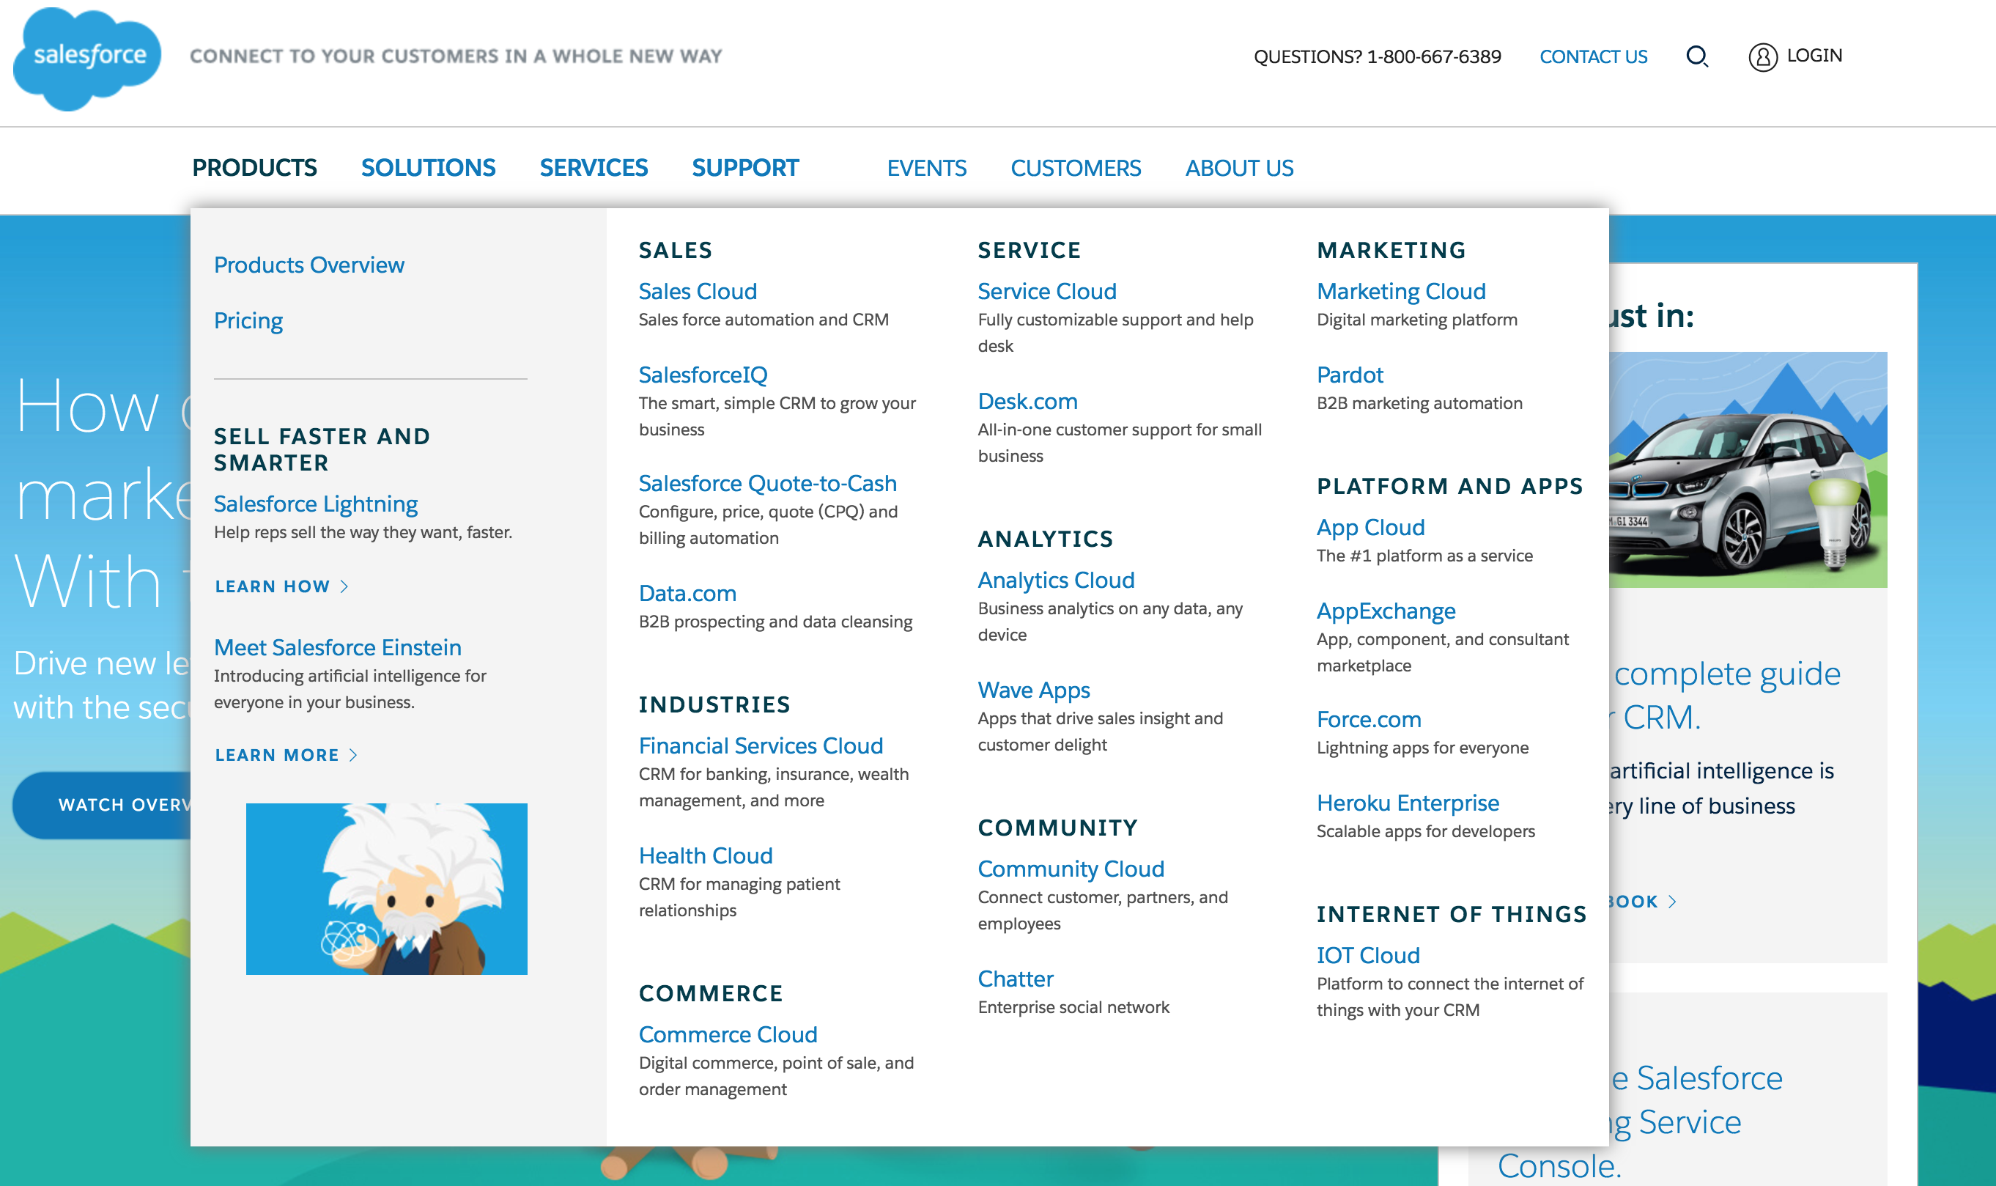Click the 'INTERNET OF THINGS' heading

(1452, 914)
